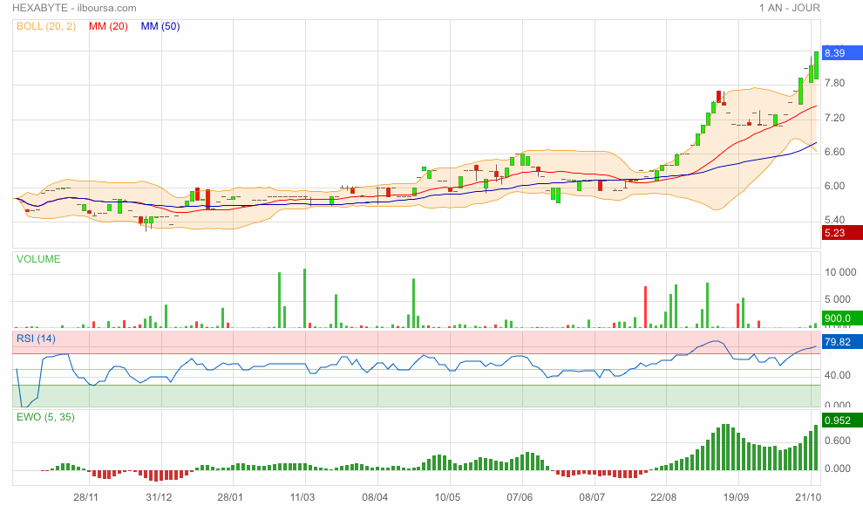Click the 07/06 date axis label

[x=520, y=497]
